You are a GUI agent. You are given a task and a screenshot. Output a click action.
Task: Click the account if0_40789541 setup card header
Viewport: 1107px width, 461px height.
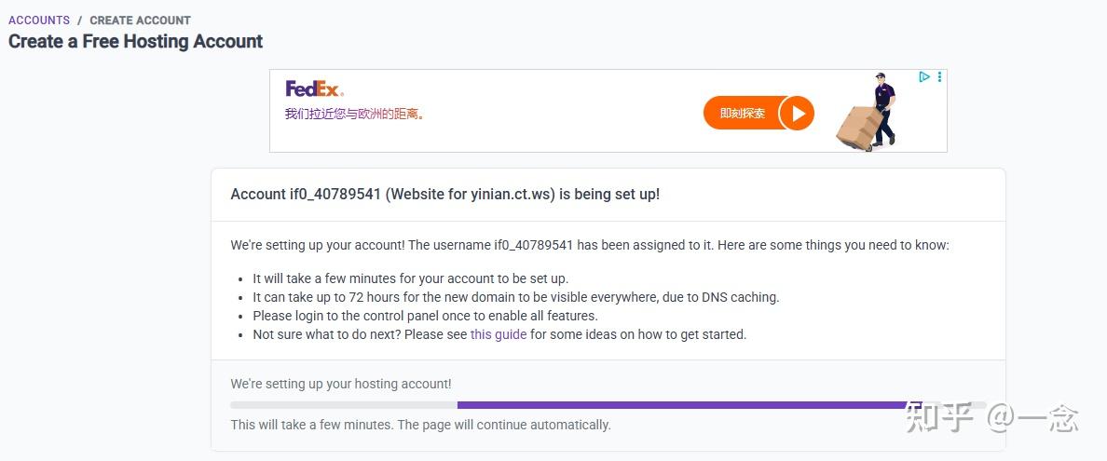[445, 195]
